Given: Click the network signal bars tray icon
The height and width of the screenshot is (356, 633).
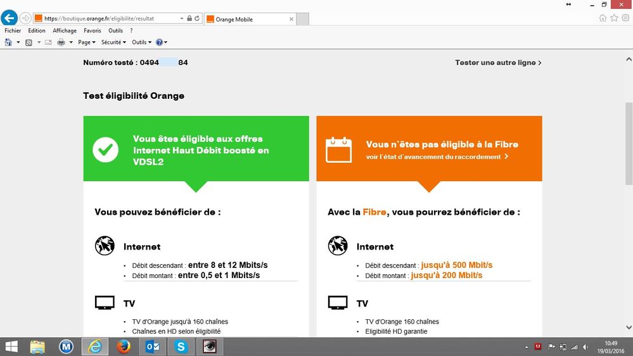Looking at the screenshot, I should point(574,346).
